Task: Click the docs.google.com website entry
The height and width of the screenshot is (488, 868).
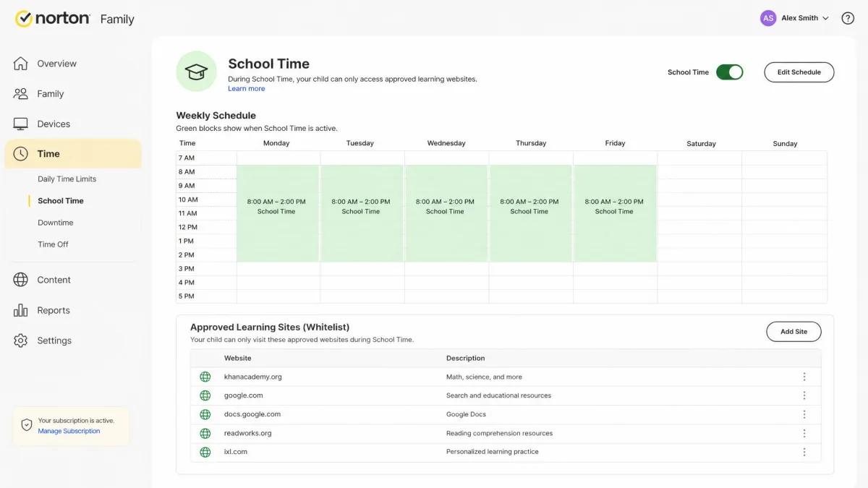Action: (x=252, y=414)
